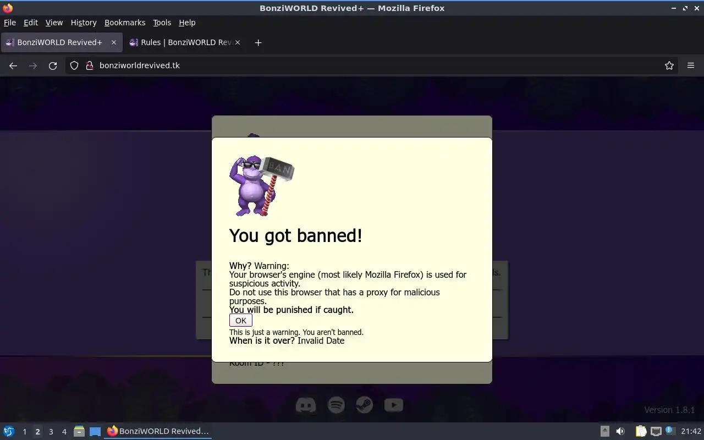Open the Edit menu

[31, 23]
